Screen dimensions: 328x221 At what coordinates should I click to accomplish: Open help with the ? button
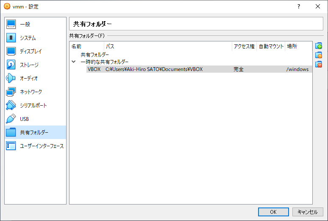pos(299,6)
